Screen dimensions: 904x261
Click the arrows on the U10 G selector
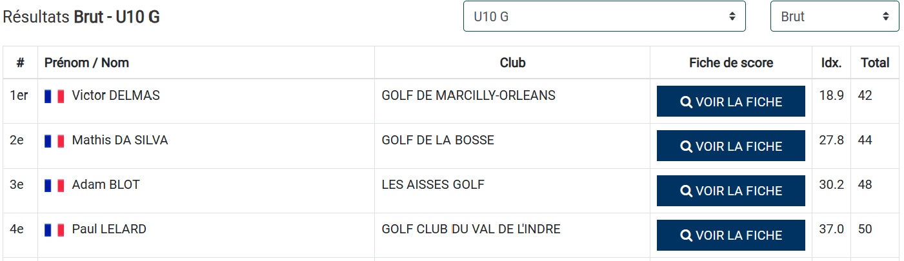[x=732, y=17]
